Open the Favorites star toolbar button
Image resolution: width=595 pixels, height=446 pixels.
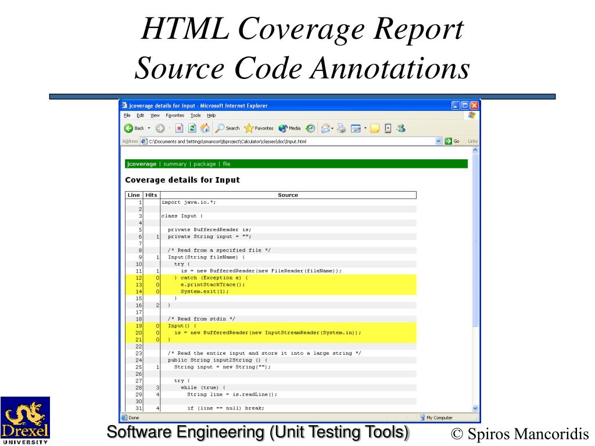click(259, 128)
